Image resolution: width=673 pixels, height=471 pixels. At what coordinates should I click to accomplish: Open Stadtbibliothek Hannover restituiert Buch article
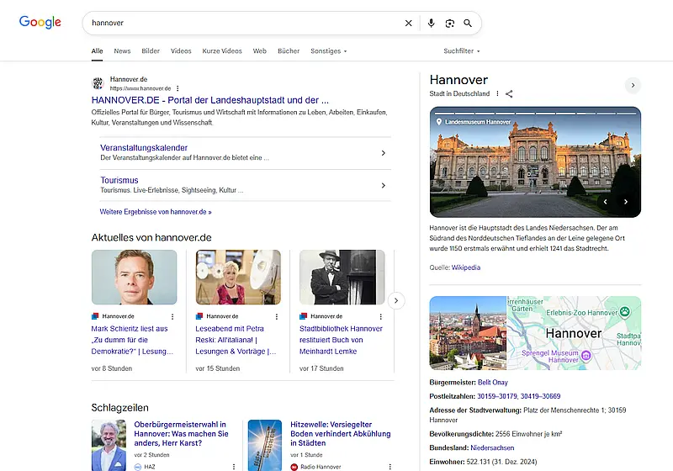coord(341,340)
